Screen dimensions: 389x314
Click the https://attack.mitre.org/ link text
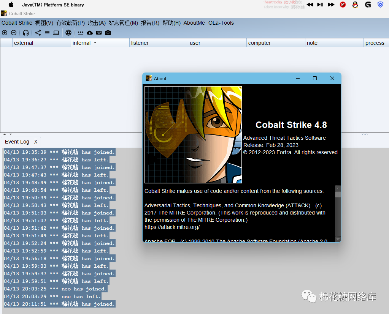[172, 227]
